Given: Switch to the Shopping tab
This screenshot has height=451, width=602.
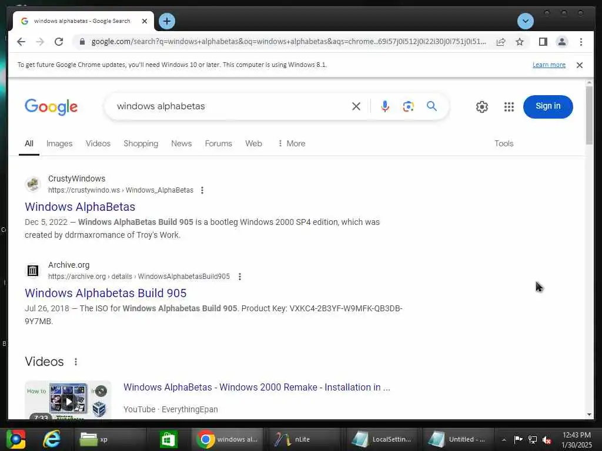Looking at the screenshot, I should tap(141, 143).
